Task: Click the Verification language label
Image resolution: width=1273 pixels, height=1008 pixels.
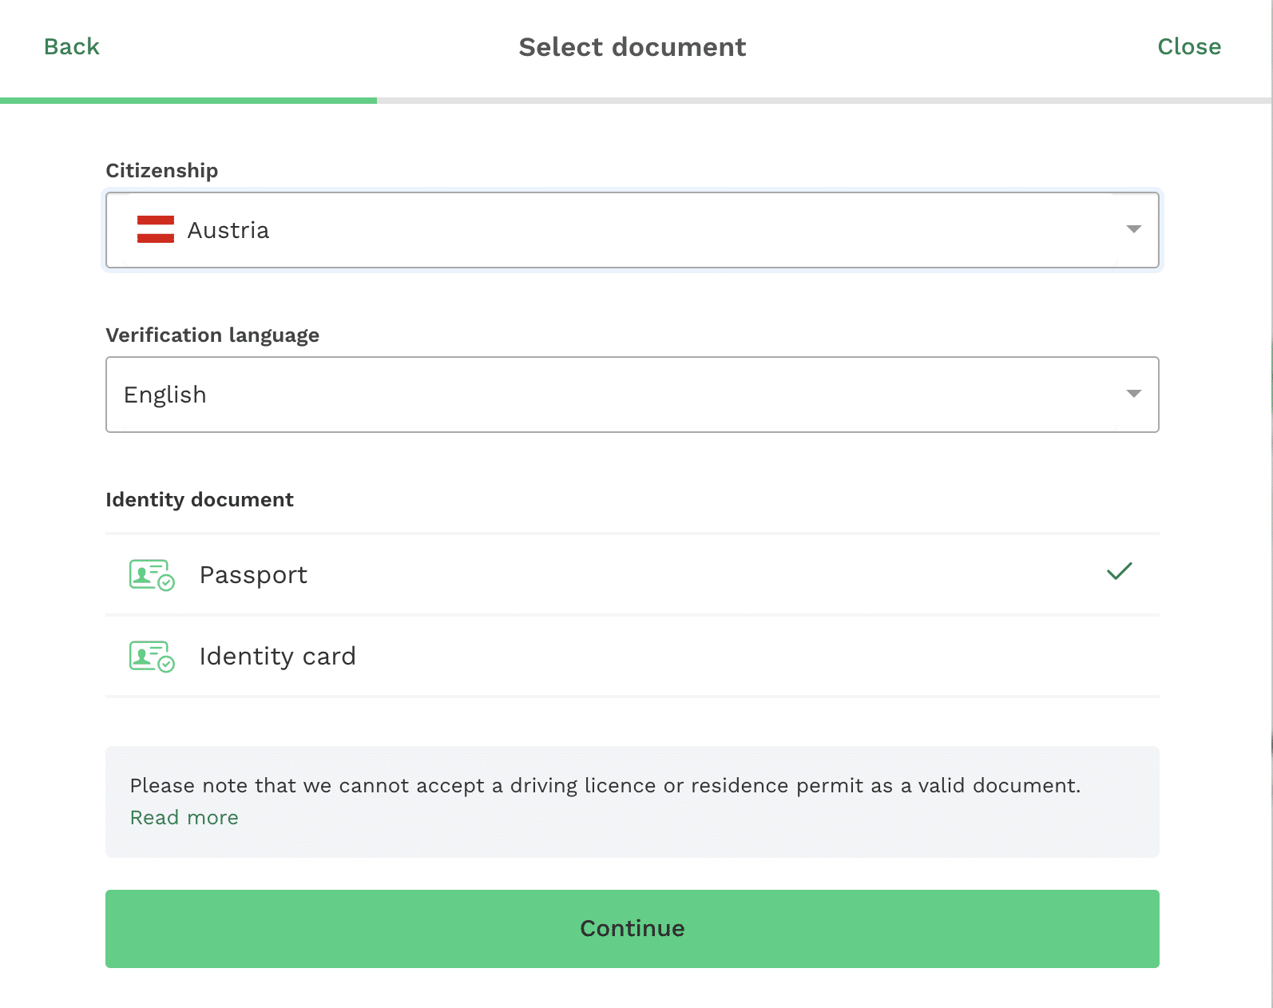Action: (212, 335)
